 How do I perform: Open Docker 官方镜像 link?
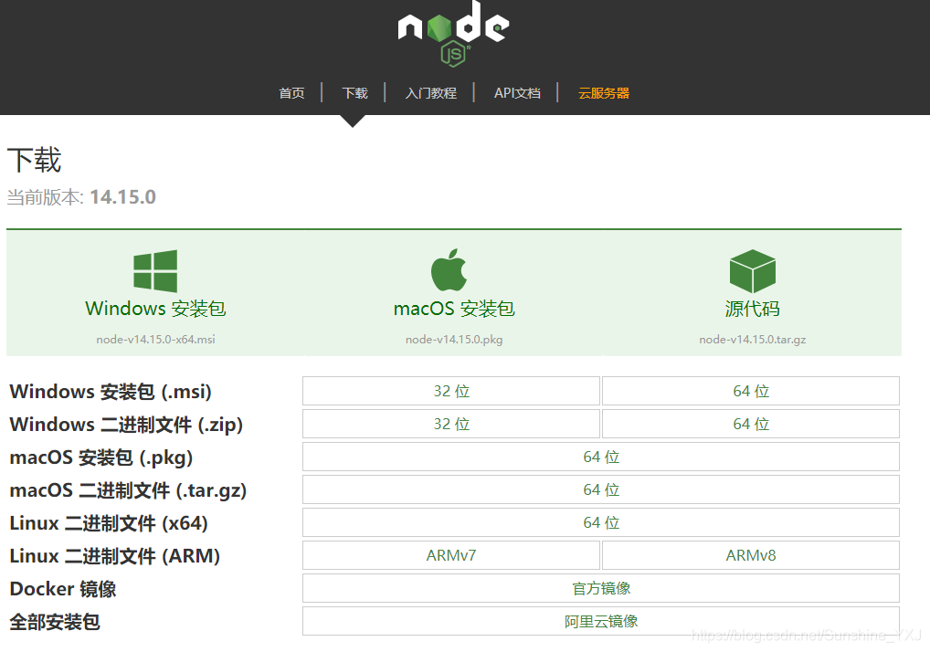point(601,589)
